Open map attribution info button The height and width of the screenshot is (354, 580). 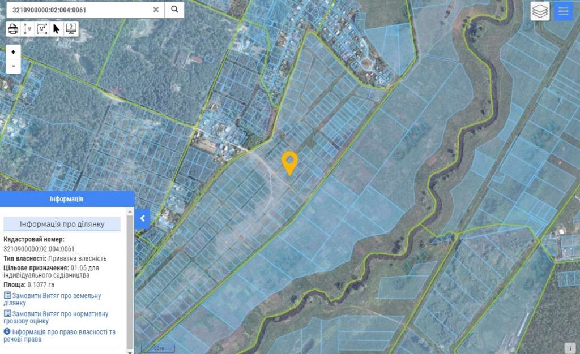[x=570, y=347]
